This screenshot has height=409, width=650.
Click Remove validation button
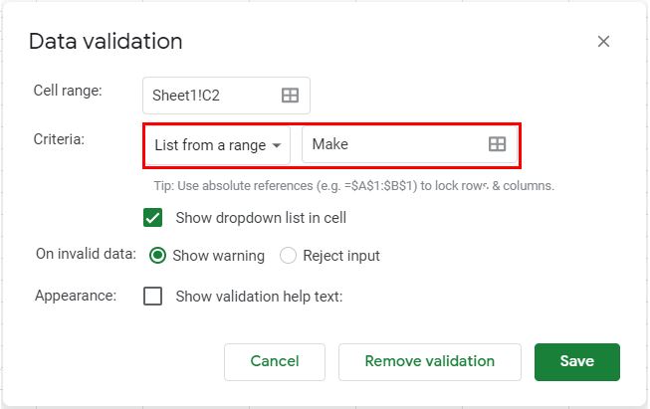(x=429, y=362)
